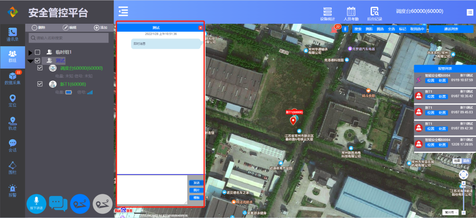Click the map zoom in plus button
The width and height of the screenshot is (476, 218).
pos(464,183)
